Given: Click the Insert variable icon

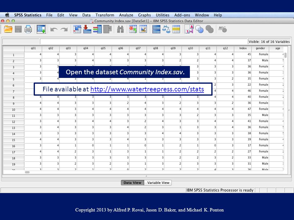Looking at the screenshot, I should click(x=143, y=29).
